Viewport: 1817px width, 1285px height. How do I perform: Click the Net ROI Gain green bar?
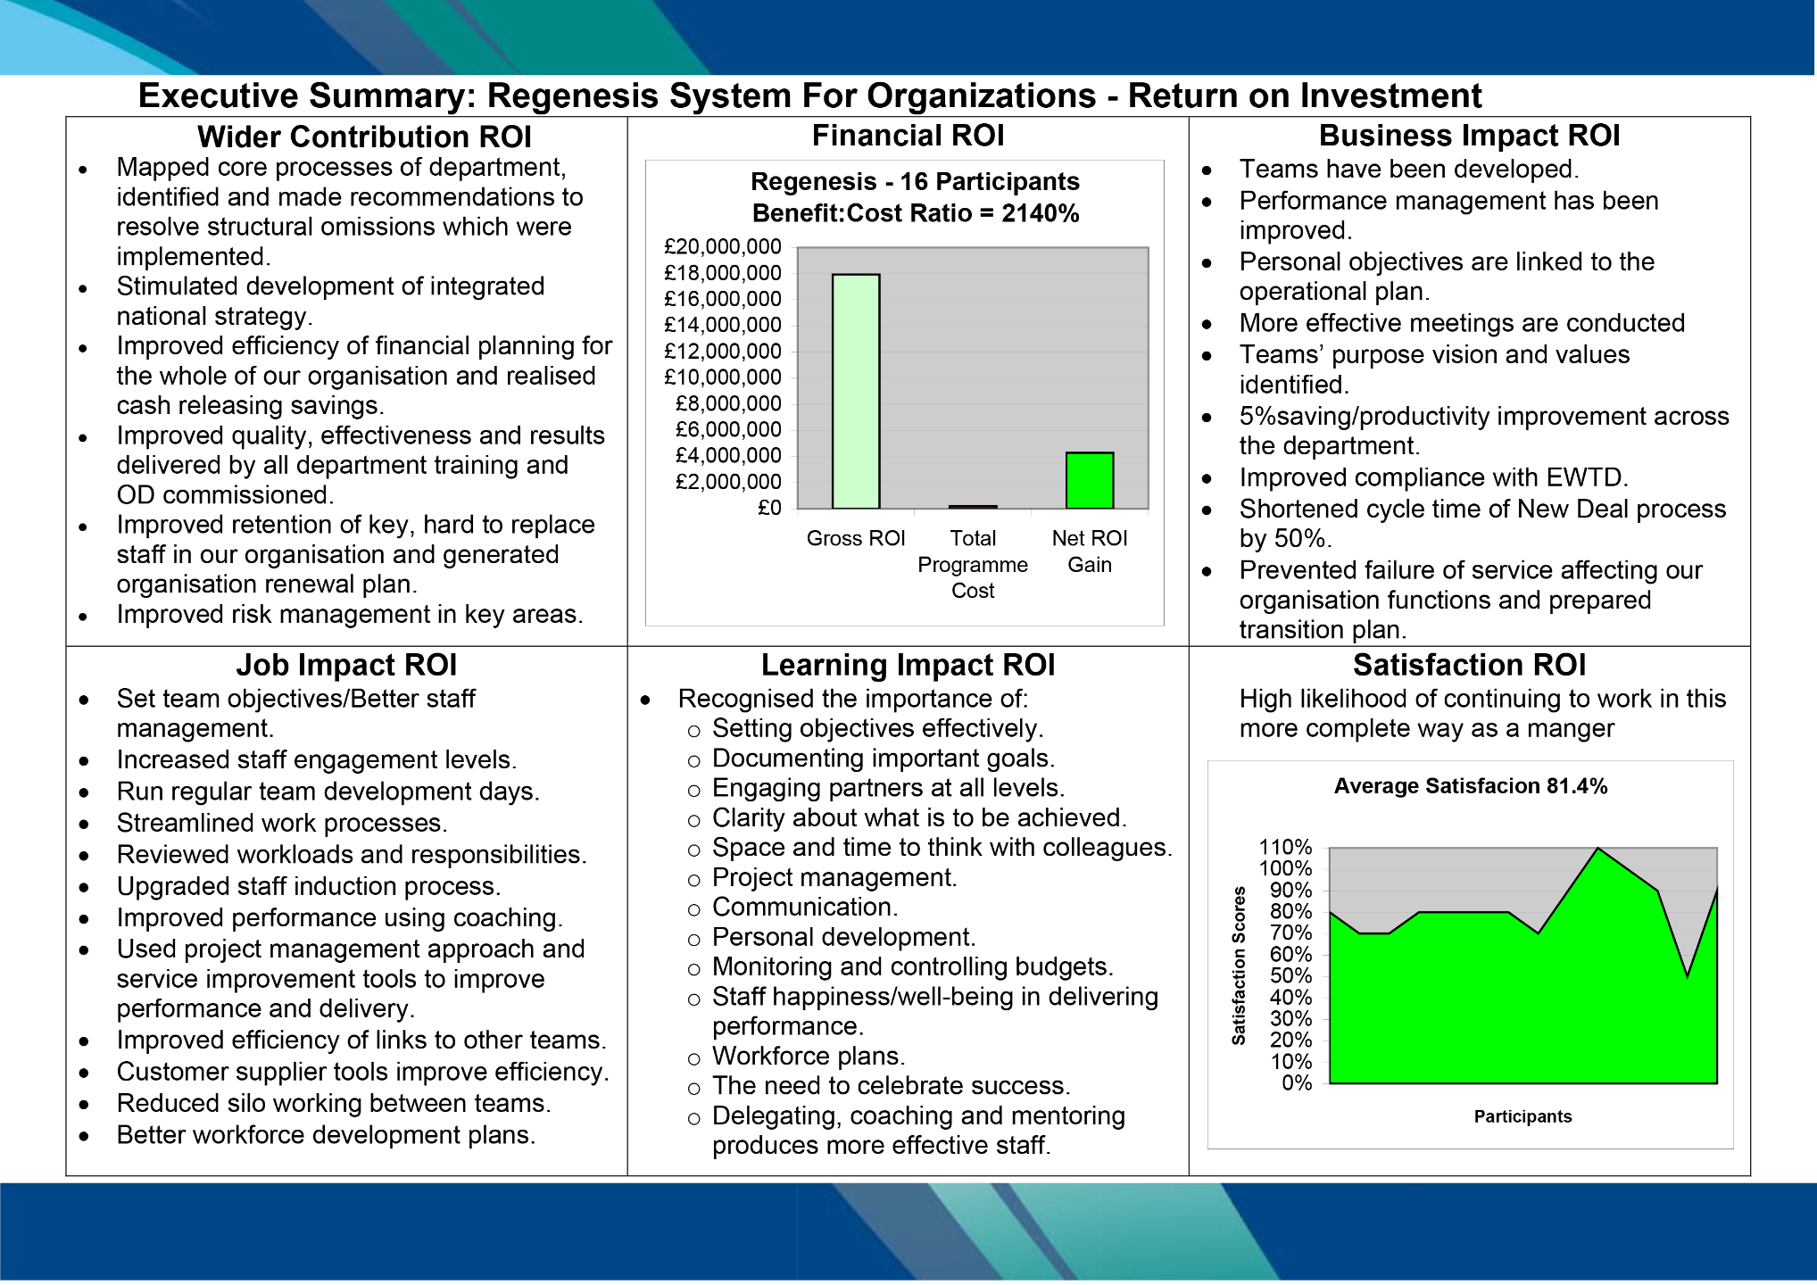tap(1090, 480)
